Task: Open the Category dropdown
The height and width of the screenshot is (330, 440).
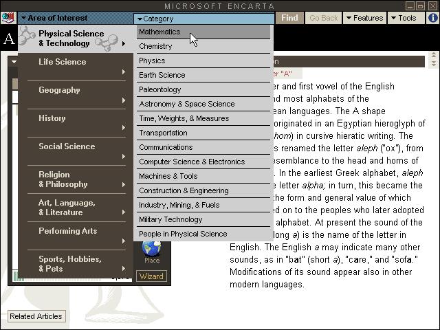Action: [x=204, y=19]
